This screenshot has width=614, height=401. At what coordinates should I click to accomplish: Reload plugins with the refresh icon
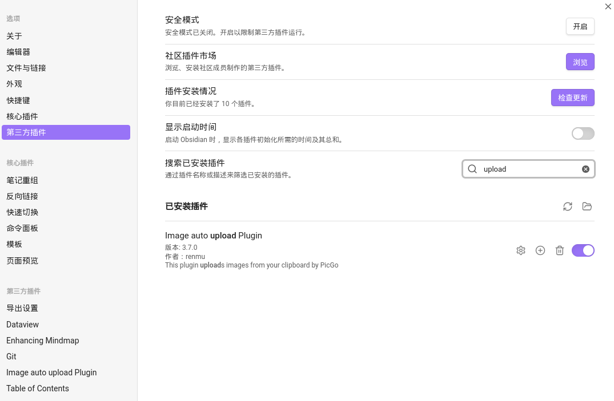[x=567, y=206]
